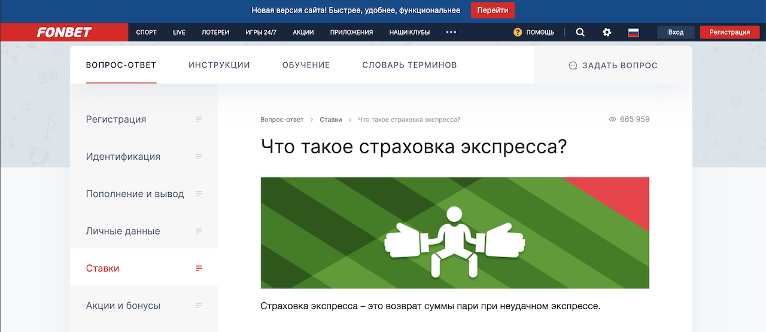Expand the Личные данные section
This screenshot has width=766, height=332.
(x=199, y=231)
